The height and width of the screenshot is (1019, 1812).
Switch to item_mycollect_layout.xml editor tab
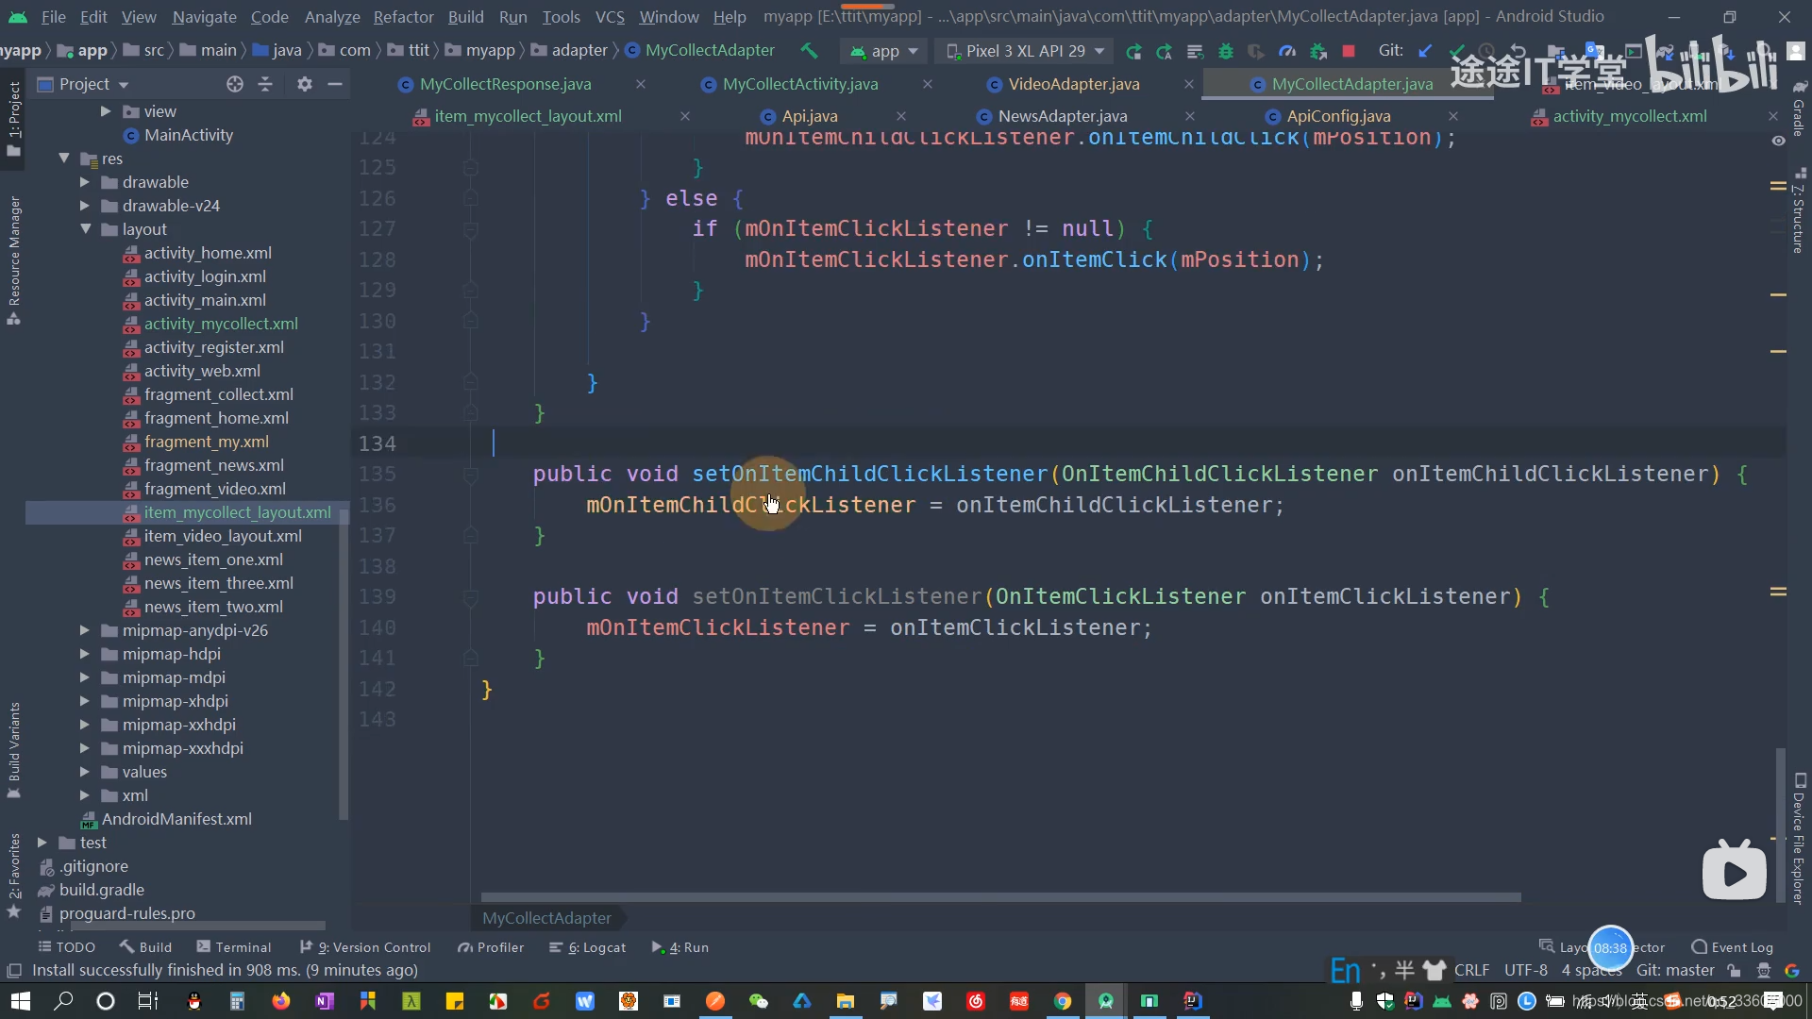(x=528, y=116)
